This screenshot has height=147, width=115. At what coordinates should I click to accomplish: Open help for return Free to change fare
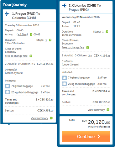click(x=87, y=48)
